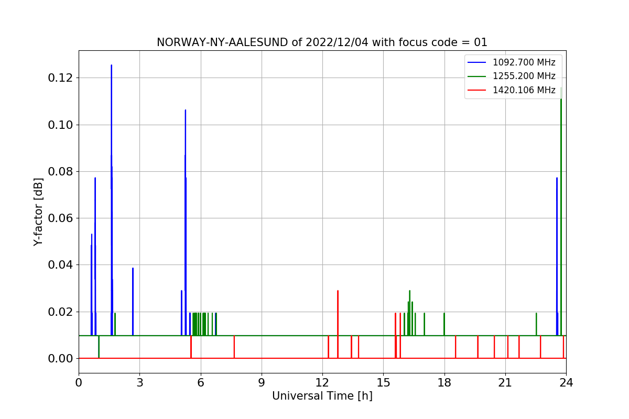629x419 pixels.
Task: Click the x-axis tick label 12
Action: [322, 383]
